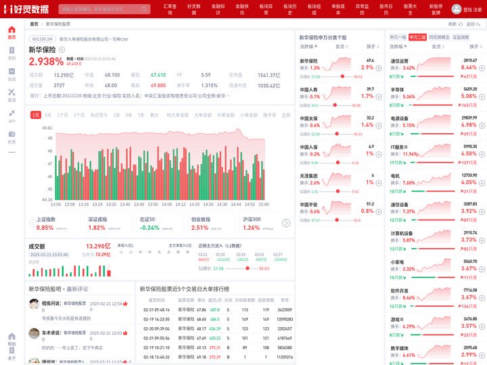
Task: Show next index cards with right arrow
Action: pos(285,223)
